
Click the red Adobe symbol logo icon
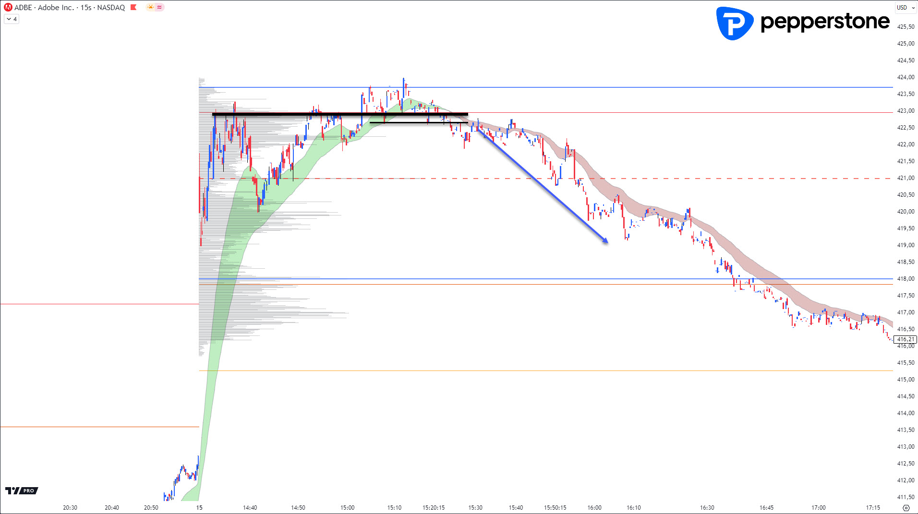8,7
